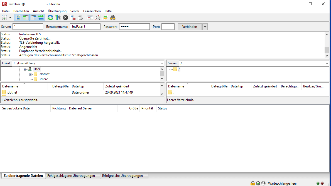331x186 pixels.
Task: Open the quickconnect history dropdown arrow
Action: click(205, 27)
